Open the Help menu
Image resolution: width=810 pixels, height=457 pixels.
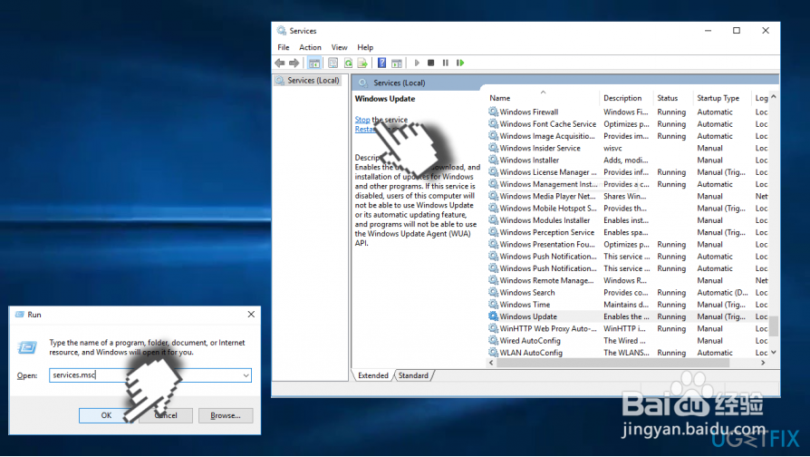[365, 47]
